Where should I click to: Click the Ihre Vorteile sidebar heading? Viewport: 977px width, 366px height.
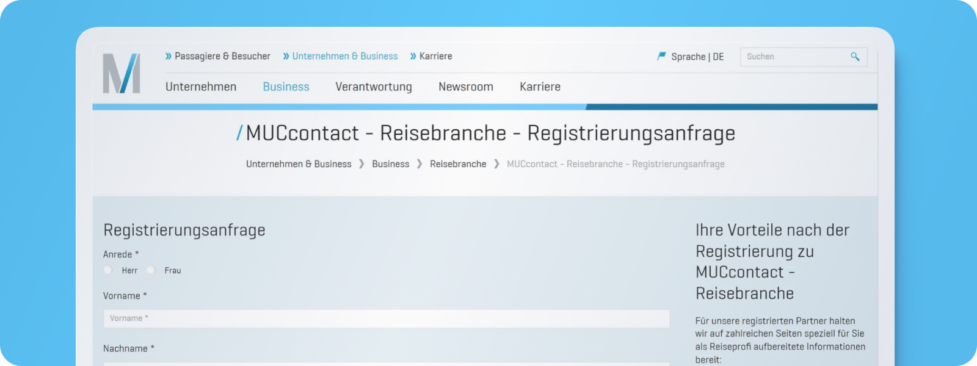point(772,262)
